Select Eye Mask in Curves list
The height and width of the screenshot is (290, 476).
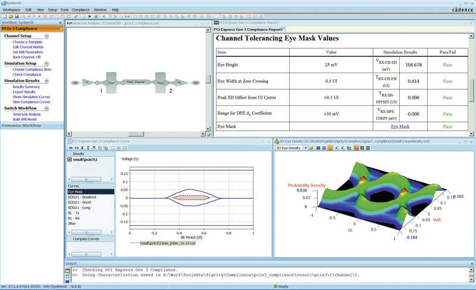90,192
